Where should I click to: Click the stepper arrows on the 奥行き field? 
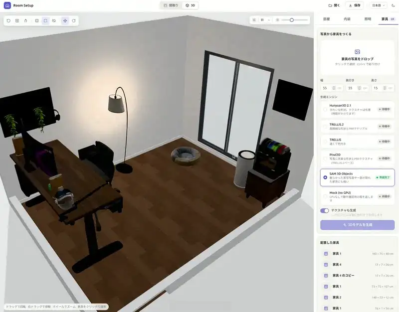point(359,88)
